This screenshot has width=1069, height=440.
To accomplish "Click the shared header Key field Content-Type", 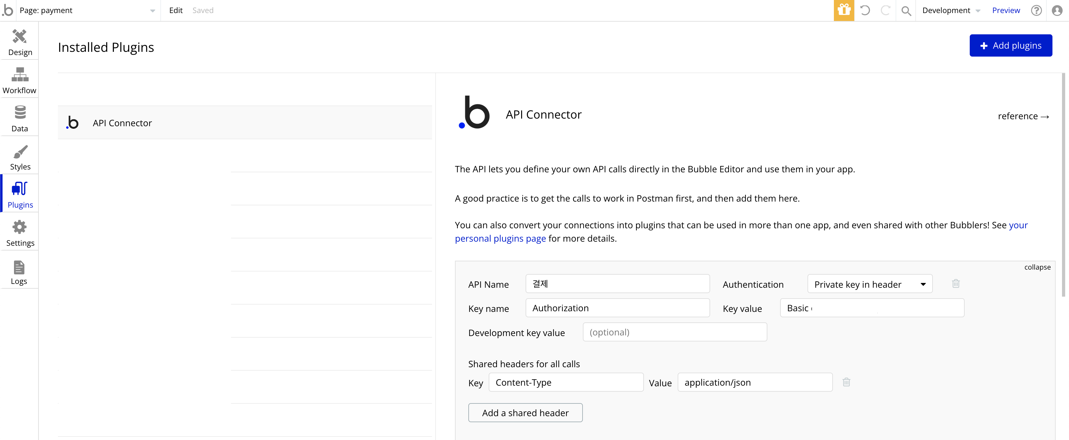I will [566, 382].
